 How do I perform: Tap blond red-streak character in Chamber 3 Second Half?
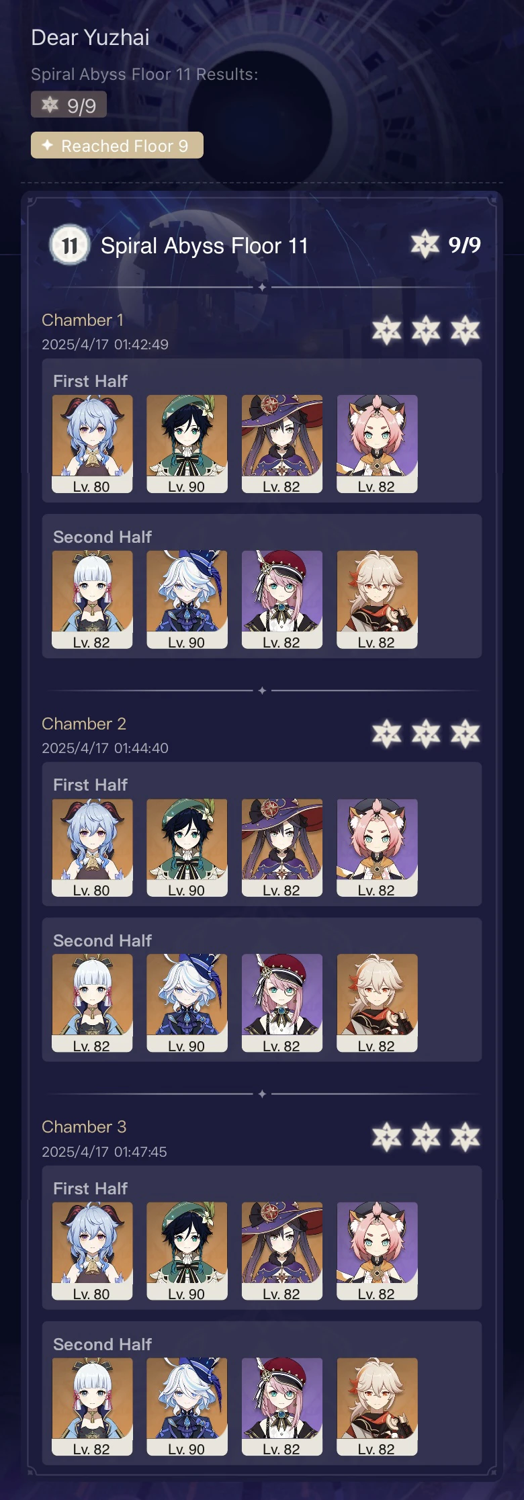tap(377, 1407)
